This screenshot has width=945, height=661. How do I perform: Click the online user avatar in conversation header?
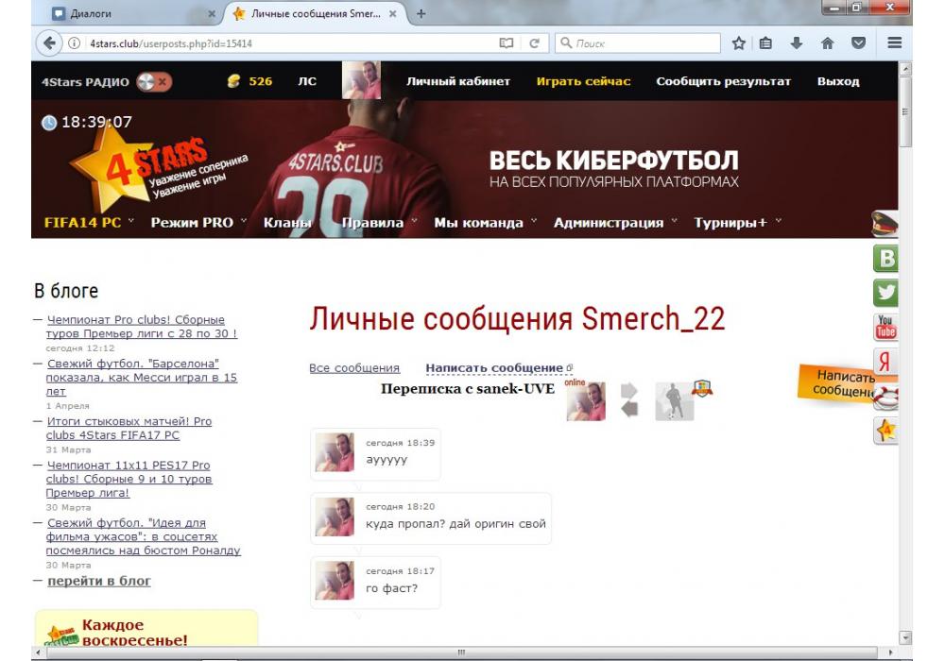586,401
